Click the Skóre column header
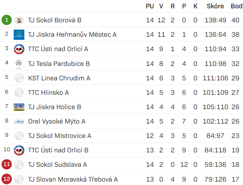Screen dimensions: 243x185 [215, 6]
